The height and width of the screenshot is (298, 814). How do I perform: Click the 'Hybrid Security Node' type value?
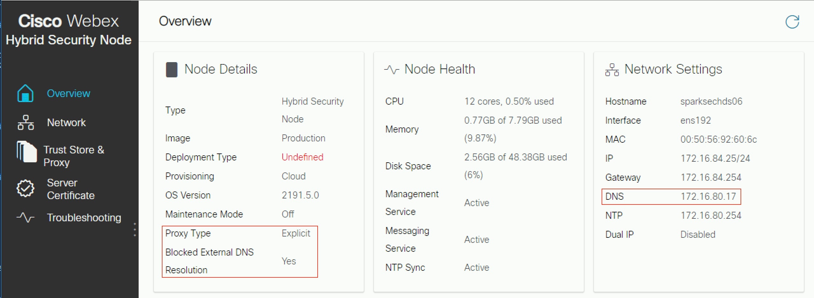(313, 110)
